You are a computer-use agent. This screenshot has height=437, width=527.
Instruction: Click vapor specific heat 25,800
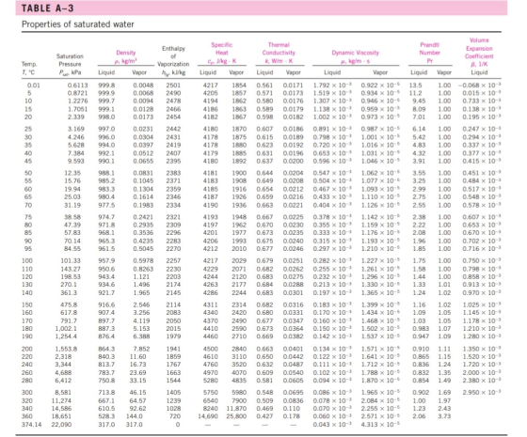(x=236, y=416)
